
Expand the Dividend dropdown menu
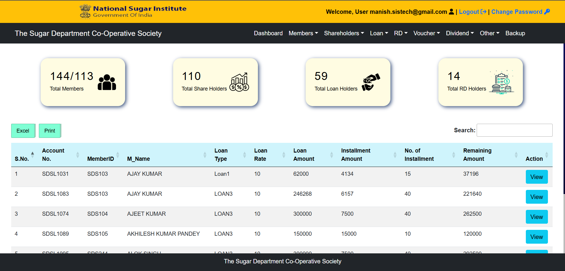(460, 33)
